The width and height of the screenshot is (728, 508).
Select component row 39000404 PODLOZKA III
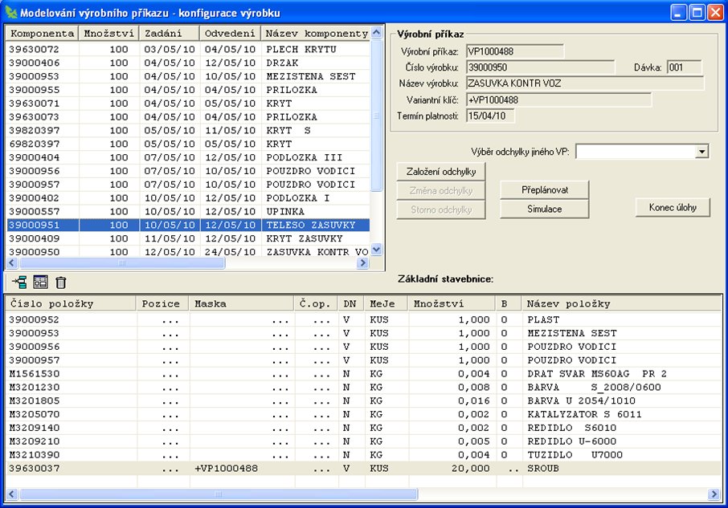(x=188, y=157)
